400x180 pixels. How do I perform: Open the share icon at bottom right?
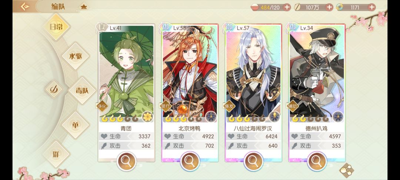[346, 170]
